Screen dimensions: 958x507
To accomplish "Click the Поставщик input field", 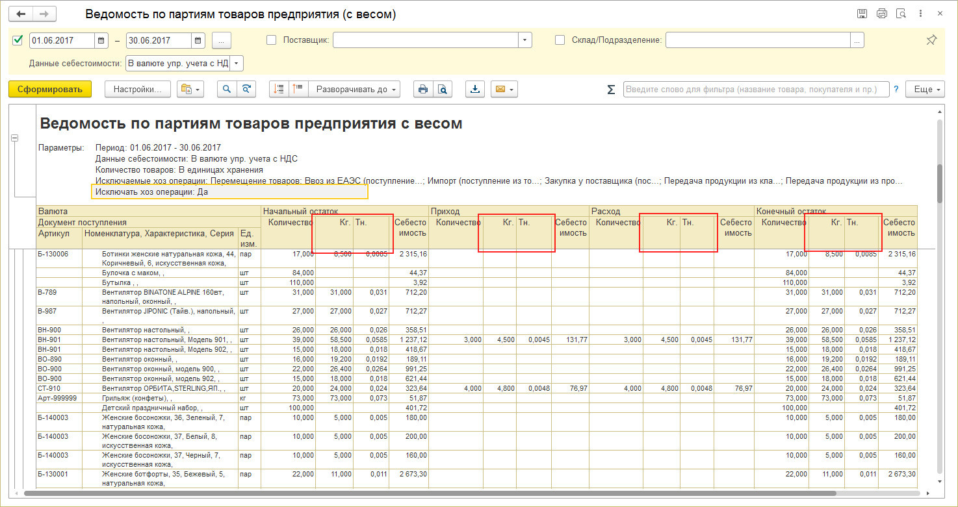I will tap(426, 40).
